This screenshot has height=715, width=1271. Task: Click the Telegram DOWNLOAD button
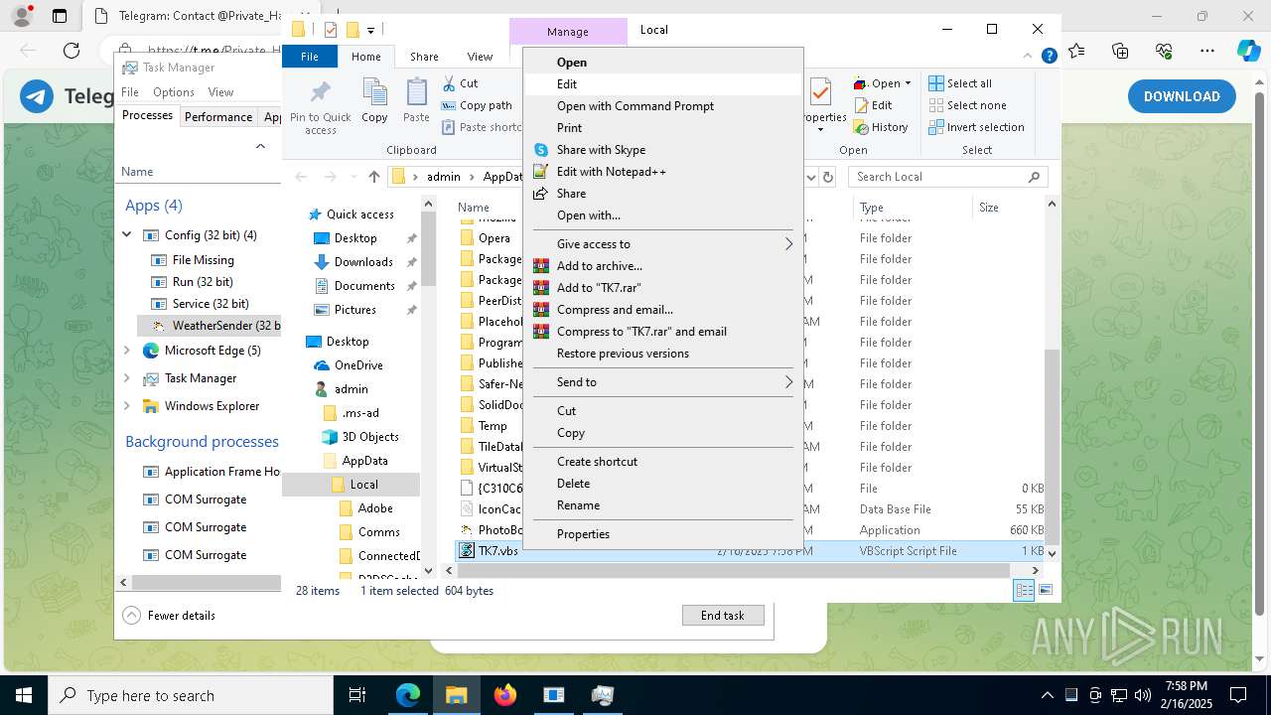click(1182, 96)
